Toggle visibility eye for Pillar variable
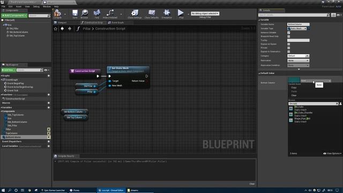Screen dimensions: 343x193 (x=49, y=129)
